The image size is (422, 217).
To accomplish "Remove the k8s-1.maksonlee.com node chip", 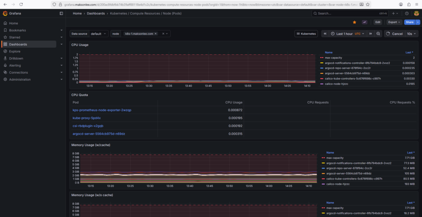I will pyautogui.click(x=156, y=34).
